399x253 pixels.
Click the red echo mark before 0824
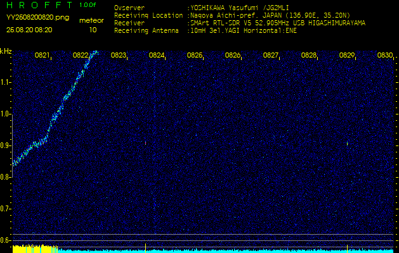pyautogui.click(x=145, y=144)
